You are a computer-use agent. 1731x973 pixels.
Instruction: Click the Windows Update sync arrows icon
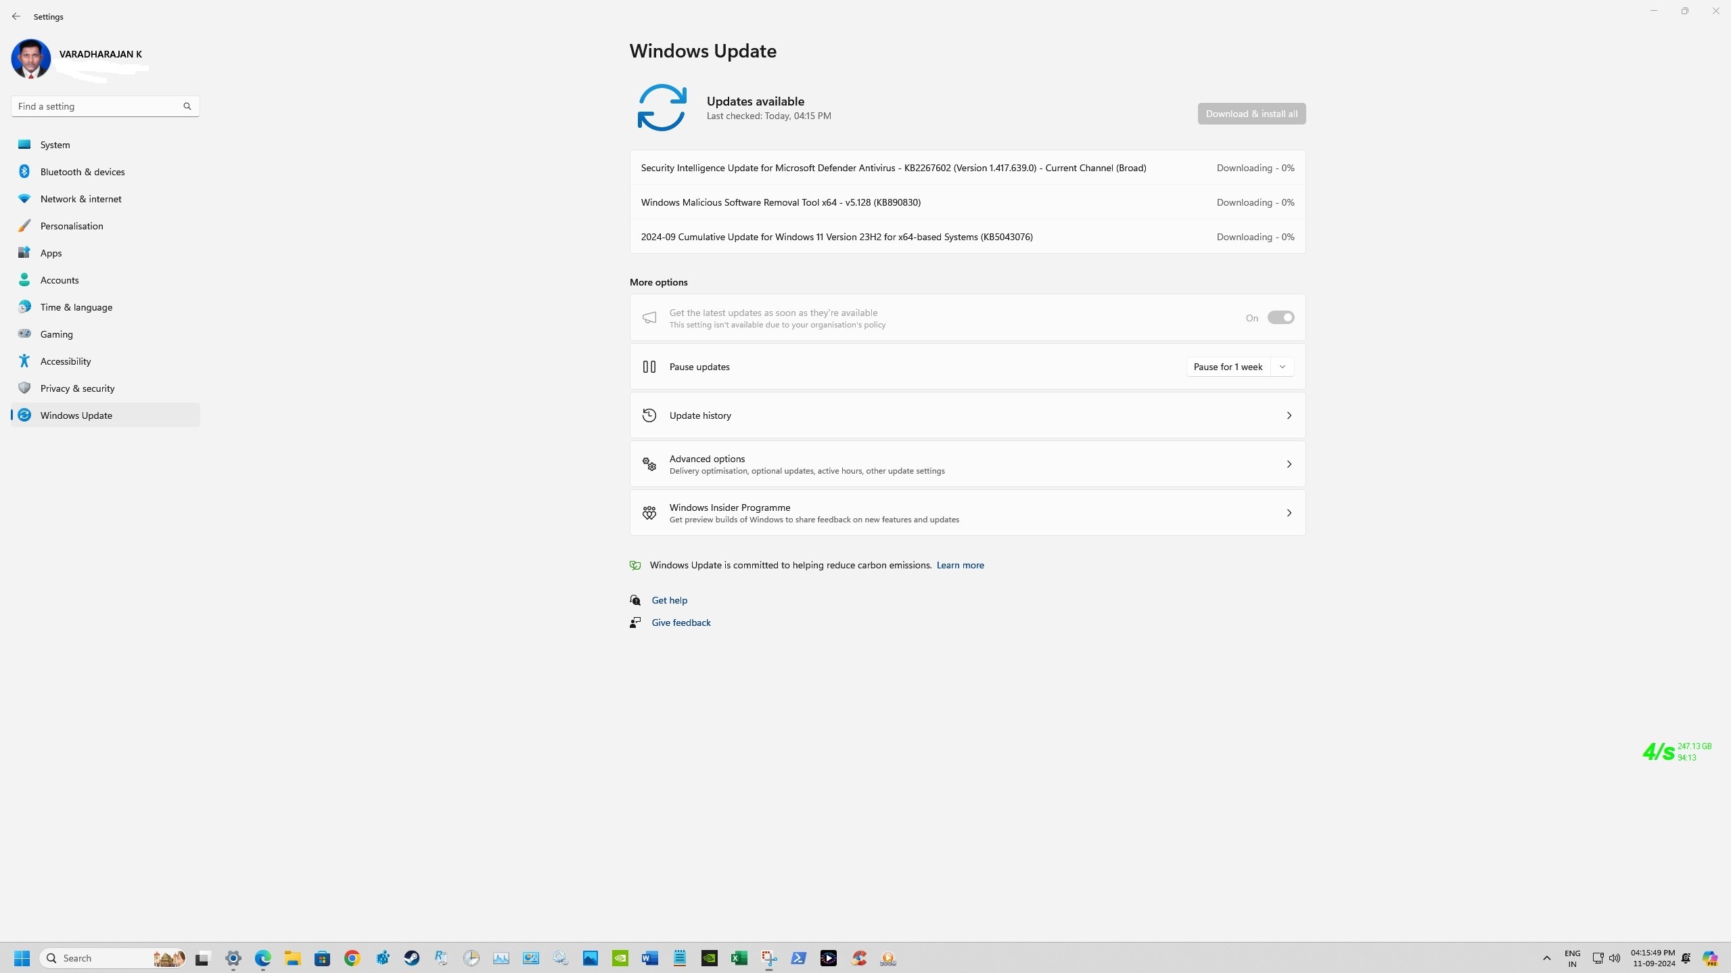pyautogui.click(x=662, y=108)
